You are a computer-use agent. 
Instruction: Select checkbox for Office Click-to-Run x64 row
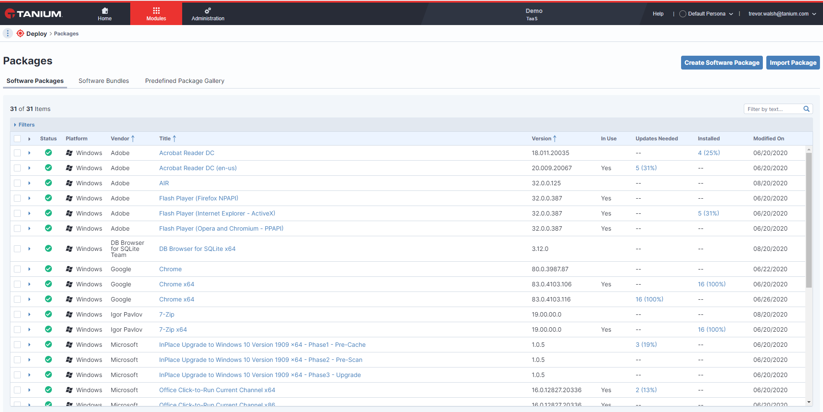click(17, 390)
